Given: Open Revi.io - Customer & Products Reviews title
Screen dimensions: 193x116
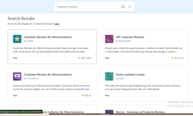Looking at the screenshot, I should pyautogui.click(x=140, y=112).
